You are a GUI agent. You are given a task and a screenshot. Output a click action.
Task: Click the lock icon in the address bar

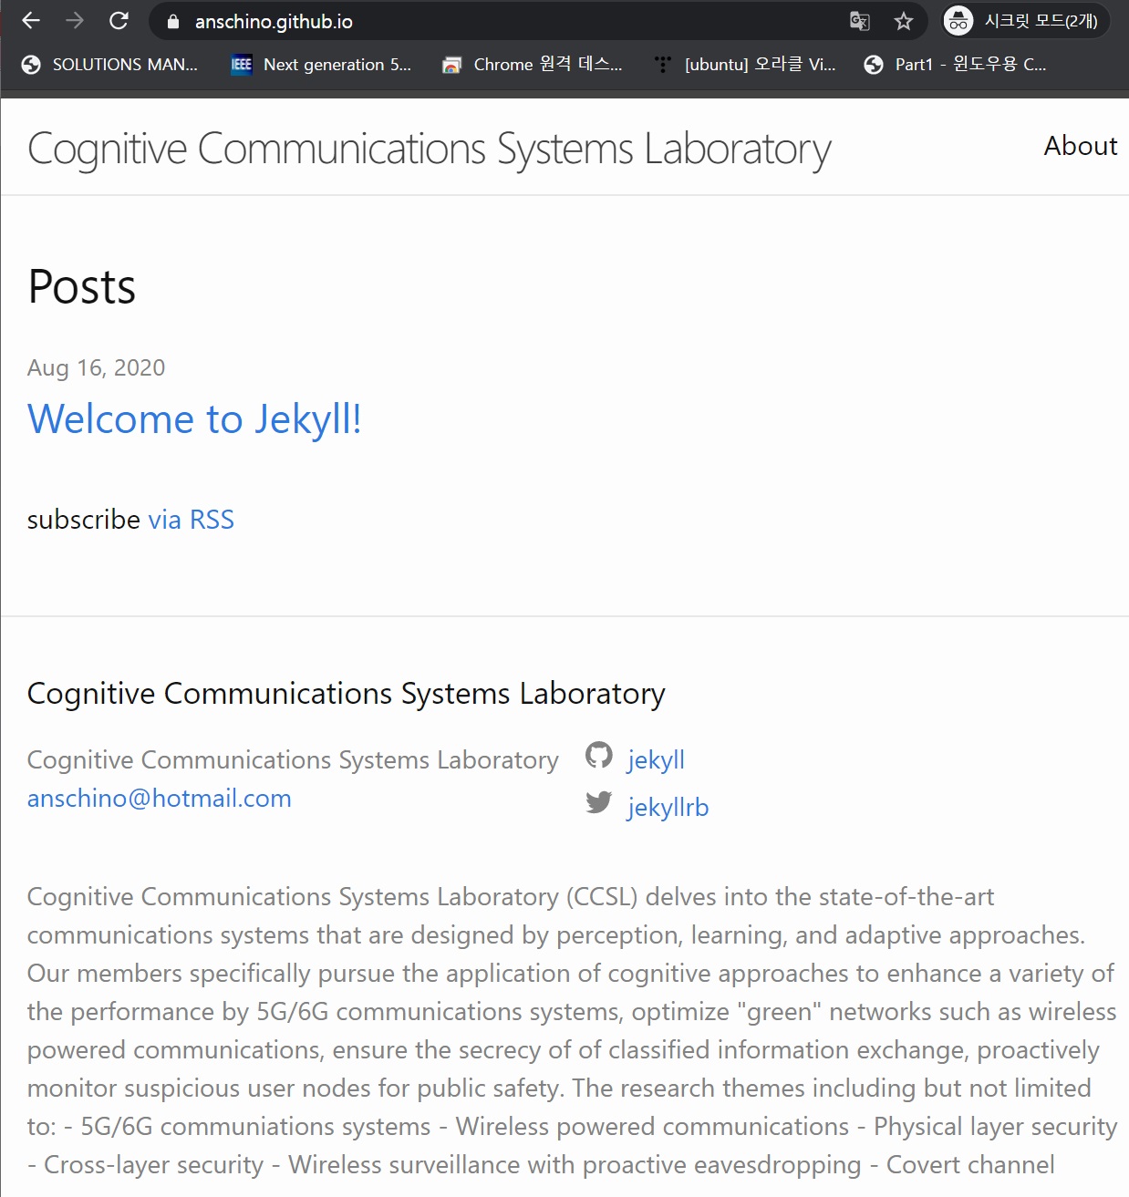click(173, 22)
